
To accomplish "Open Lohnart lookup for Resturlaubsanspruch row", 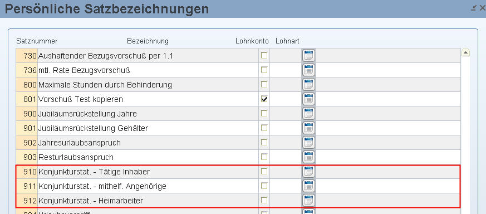I will pos(308,157).
